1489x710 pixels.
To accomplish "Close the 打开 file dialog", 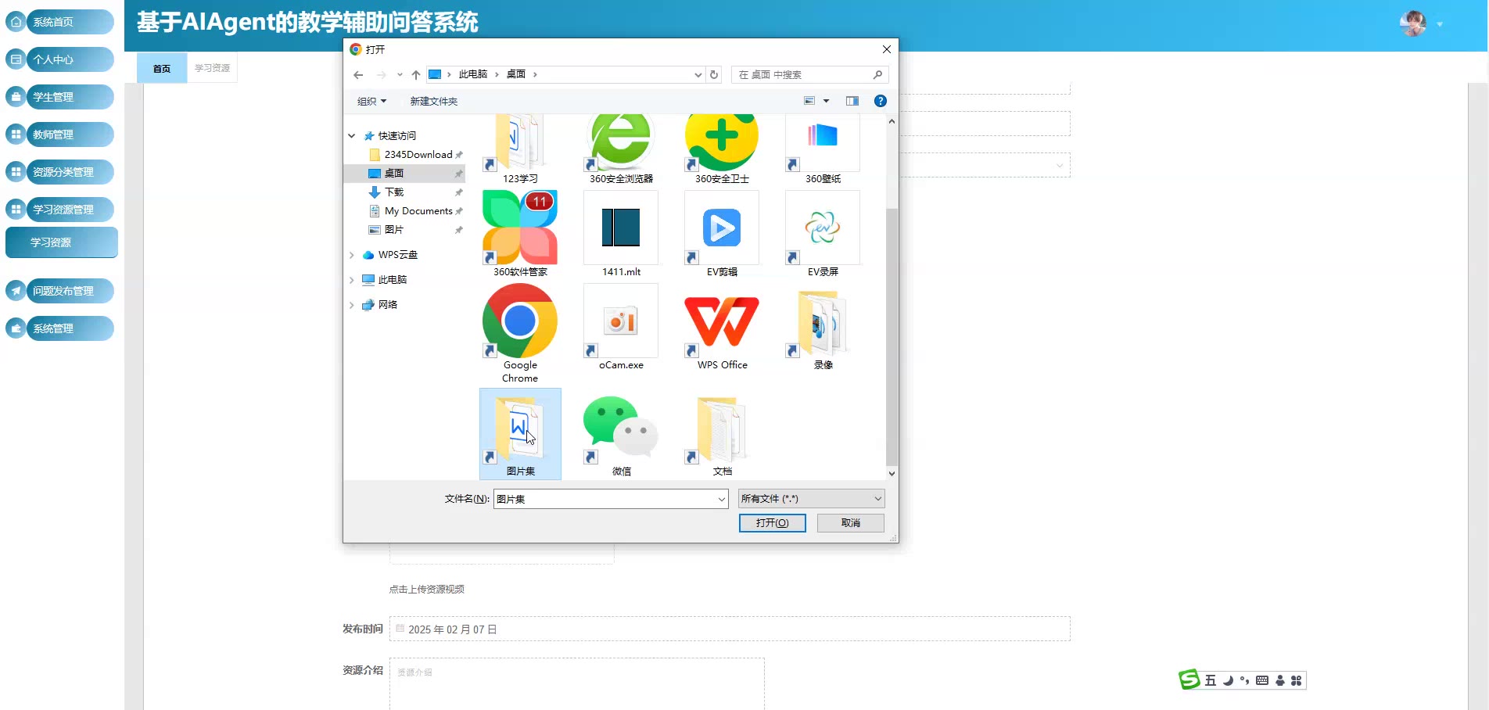I will [x=887, y=49].
